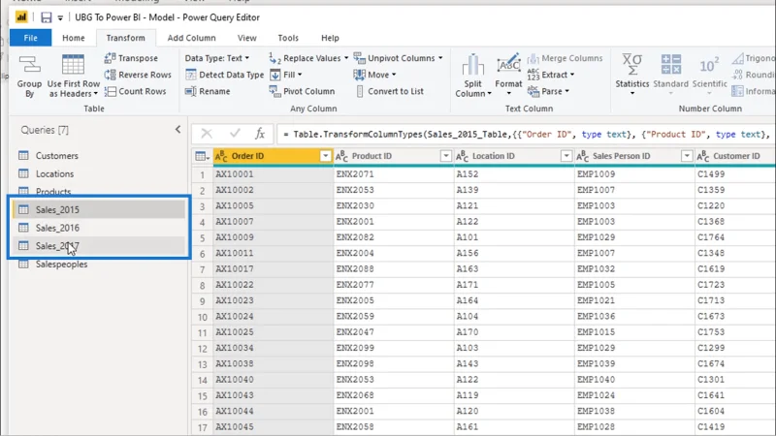Click Detect Data Type
This screenshot has height=436, width=776.
[225, 75]
